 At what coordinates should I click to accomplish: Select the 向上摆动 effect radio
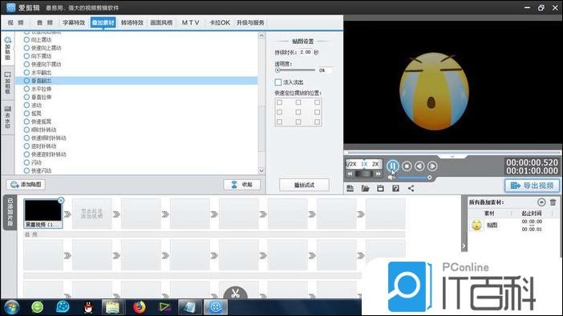tap(26, 40)
